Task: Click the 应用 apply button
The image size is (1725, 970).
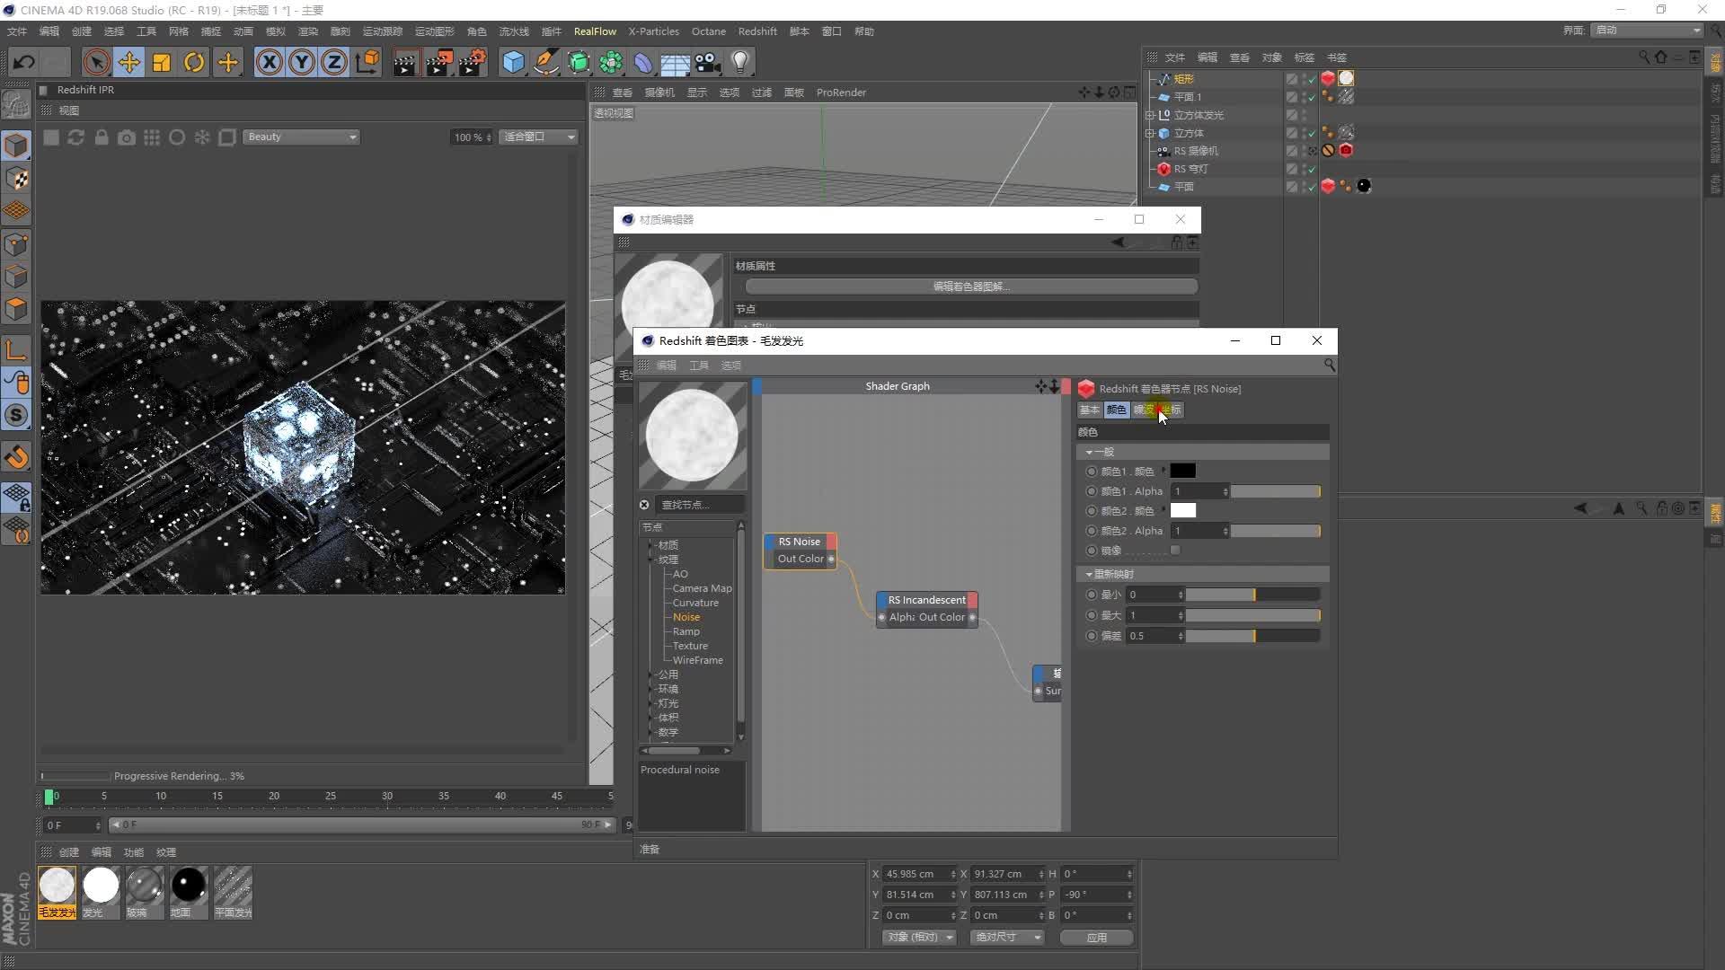Action: [x=1096, y=937]
